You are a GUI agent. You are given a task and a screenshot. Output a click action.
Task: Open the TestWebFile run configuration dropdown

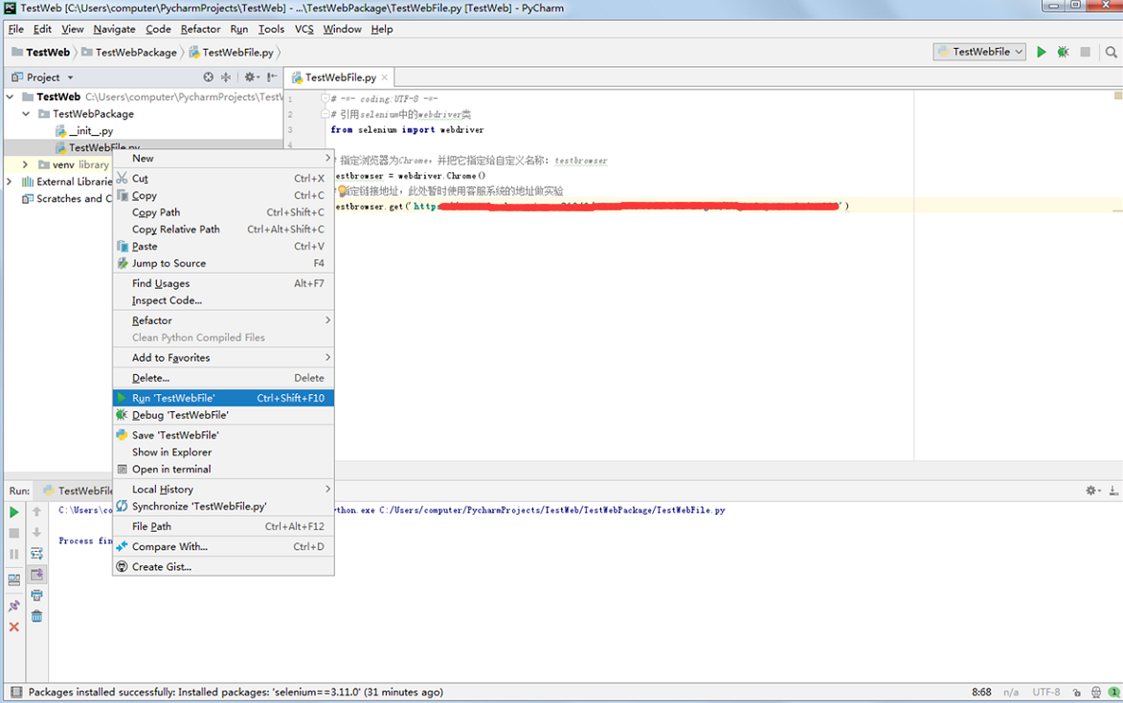tap(979, 52)
